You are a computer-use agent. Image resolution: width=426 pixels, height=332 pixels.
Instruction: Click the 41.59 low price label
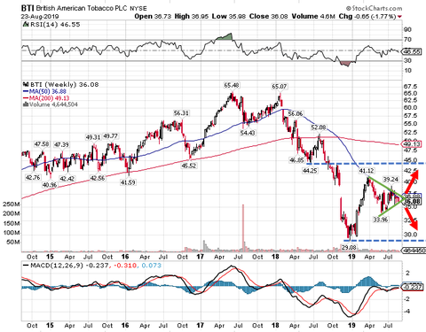(128, 182)
